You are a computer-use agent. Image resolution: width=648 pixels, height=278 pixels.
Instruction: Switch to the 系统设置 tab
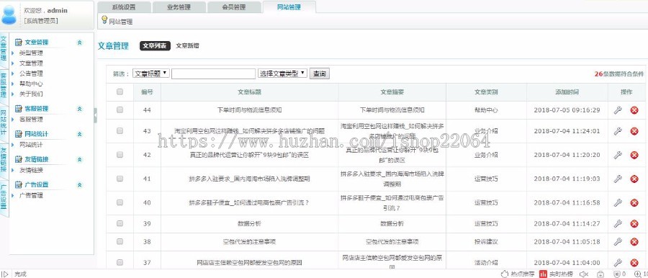[124, 7]
